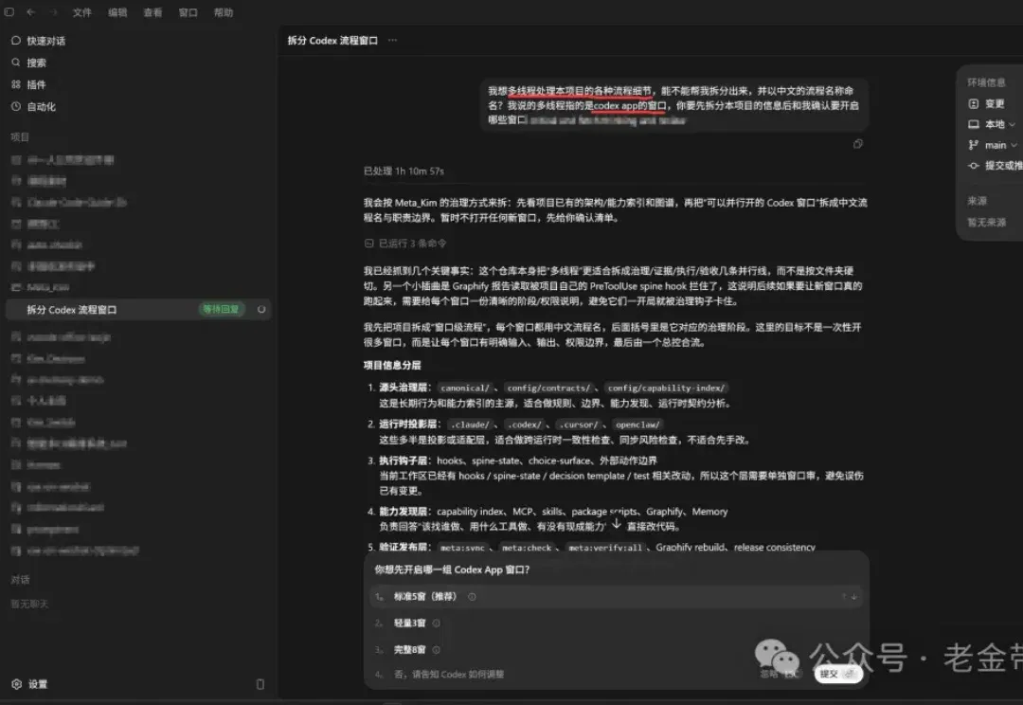1023x705 pixels.
Task: Click the 项目信息分层 heading
Action: pos(392,366)
